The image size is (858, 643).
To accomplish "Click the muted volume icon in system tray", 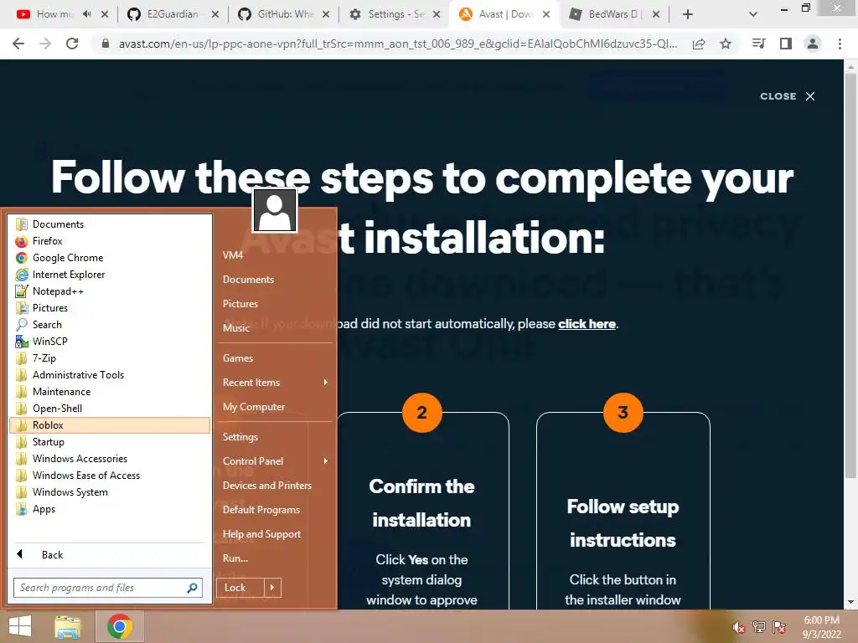I will (x=739, y=627).
